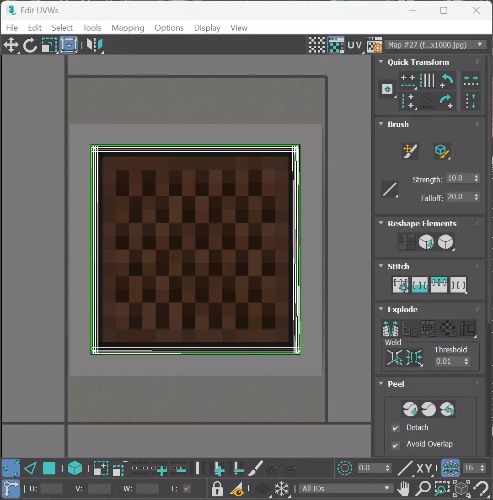Viewport: 493px width, 500px height.
Task: Select the Zoom magnifier tool
Action: click(423, 489)
